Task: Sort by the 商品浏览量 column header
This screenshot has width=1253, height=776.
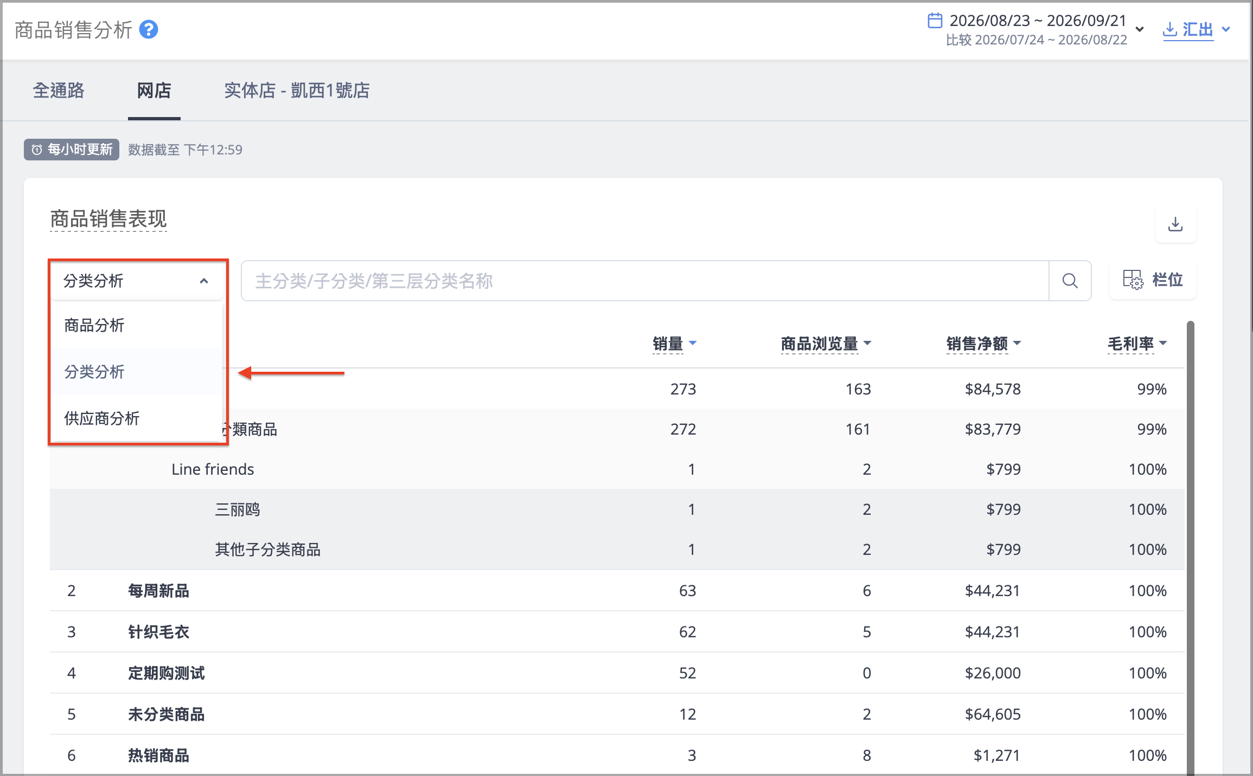Action: tap(826, 344)
